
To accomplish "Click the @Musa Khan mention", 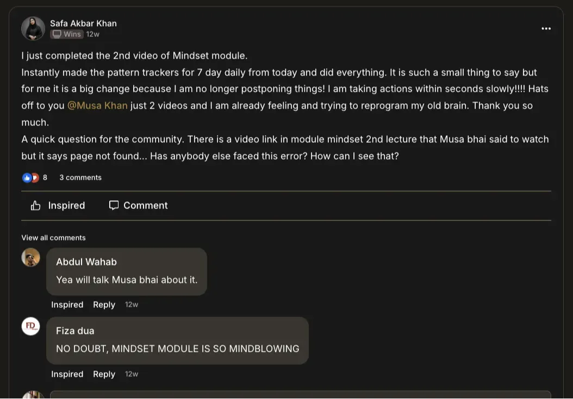I will (97, 105).
